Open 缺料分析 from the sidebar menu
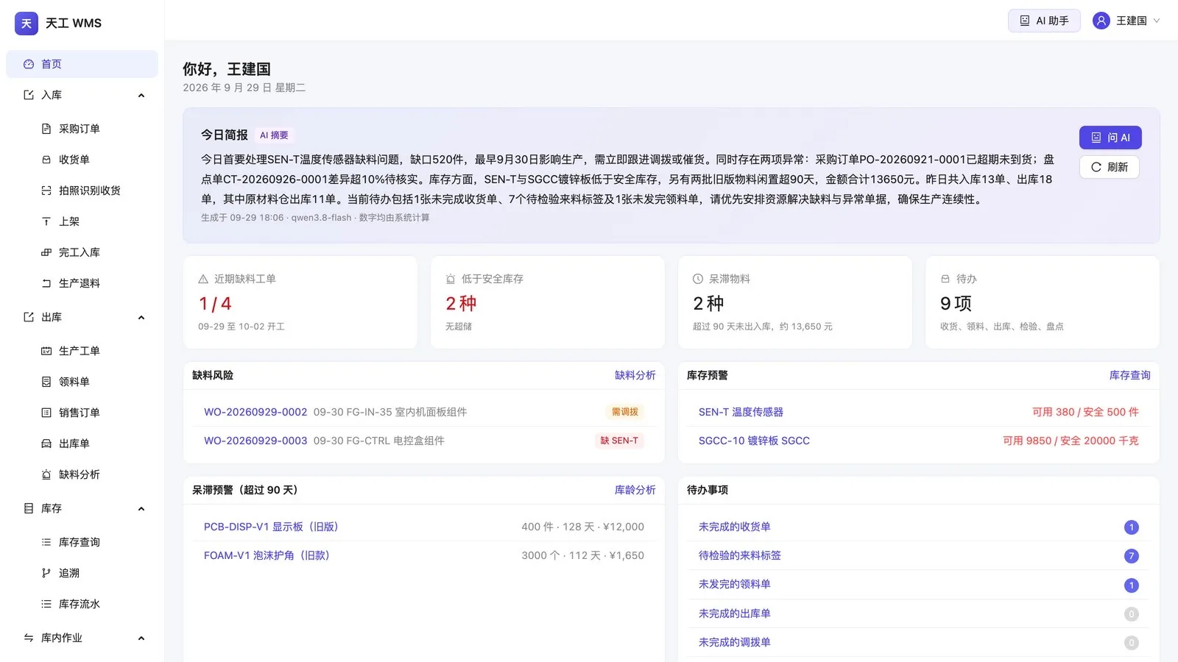The image size is (1178, 662). click(82, 474)
